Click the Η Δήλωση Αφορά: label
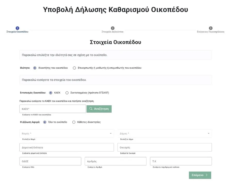 (30, 122)
